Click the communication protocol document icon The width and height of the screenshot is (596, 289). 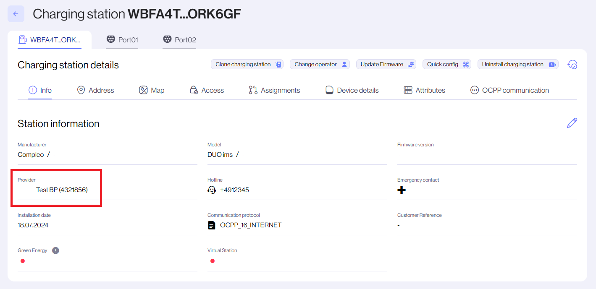tap(212, 225)
